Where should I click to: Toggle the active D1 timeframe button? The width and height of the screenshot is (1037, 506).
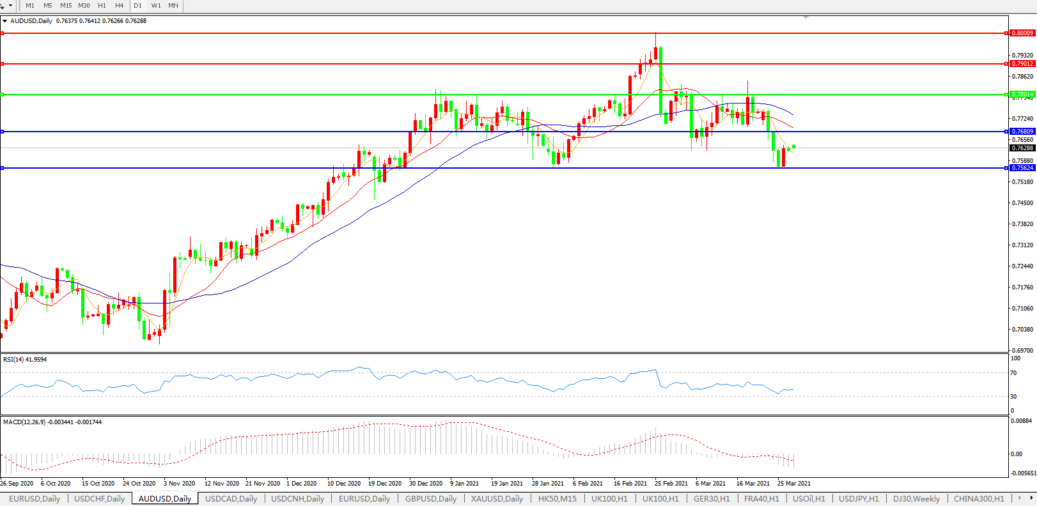click(x=138, y=6)
